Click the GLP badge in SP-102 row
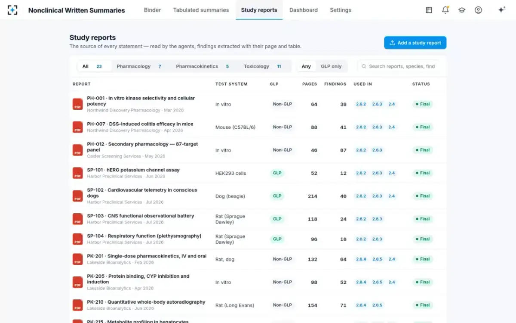This screenshot has width=516, height=323. (277, 196)
